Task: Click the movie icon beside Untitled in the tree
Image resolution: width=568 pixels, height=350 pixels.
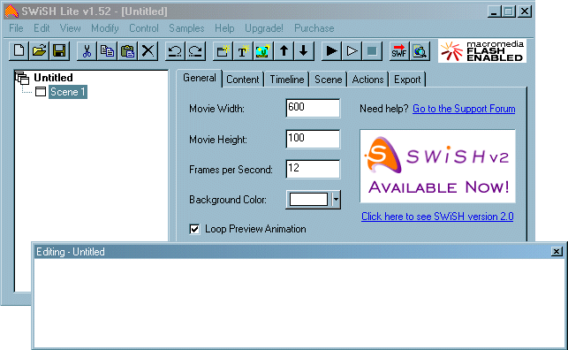Action: pyautogui.click(x=22, y=78)
